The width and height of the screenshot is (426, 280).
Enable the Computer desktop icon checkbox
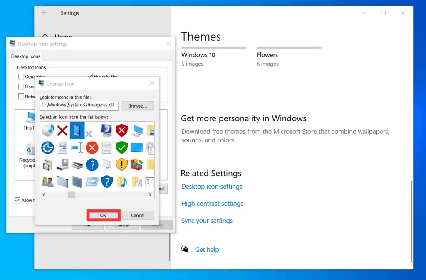click(x=20, y=76)
